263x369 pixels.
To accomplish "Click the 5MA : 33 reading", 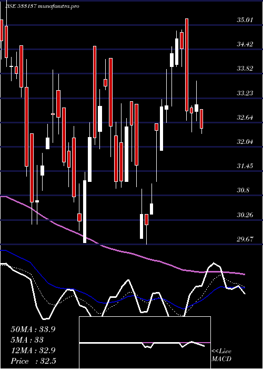I will (27, 340).
